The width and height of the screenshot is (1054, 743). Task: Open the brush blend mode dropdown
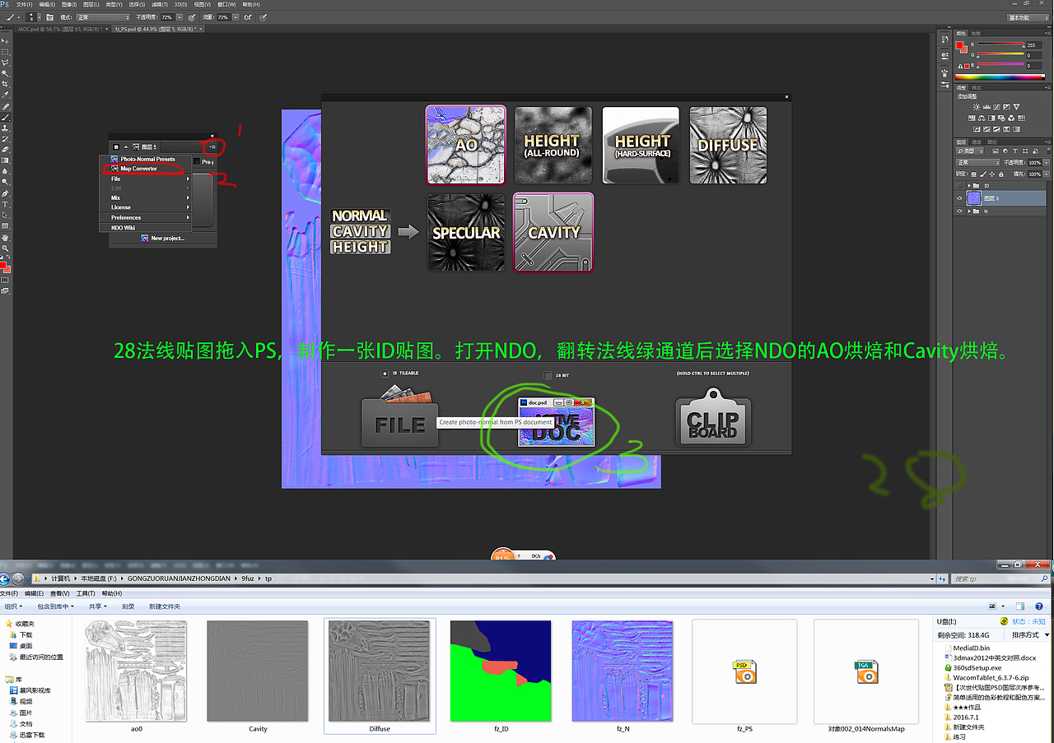pos(103,17)
